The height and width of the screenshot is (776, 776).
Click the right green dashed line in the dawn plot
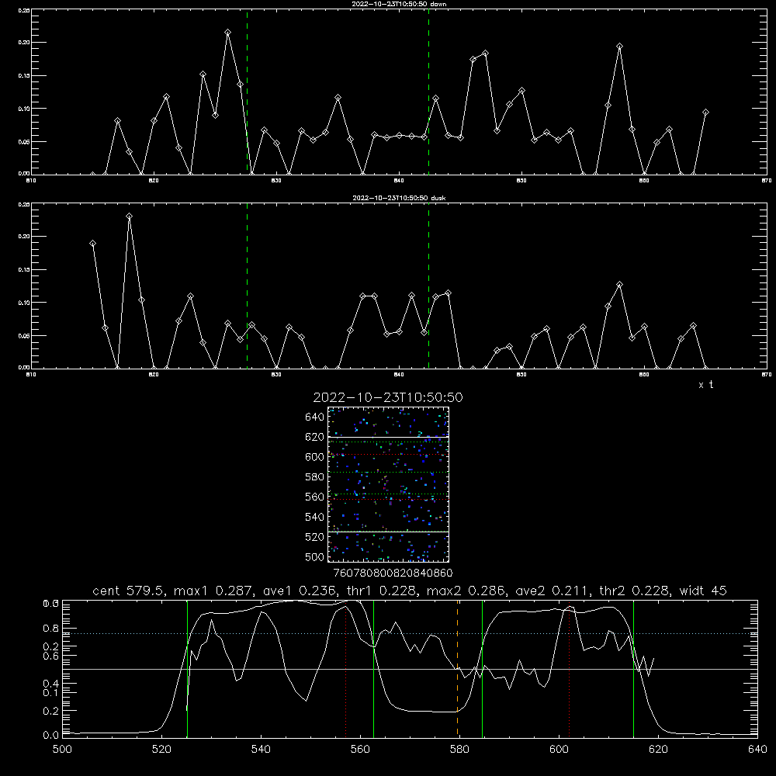[428, 92]
